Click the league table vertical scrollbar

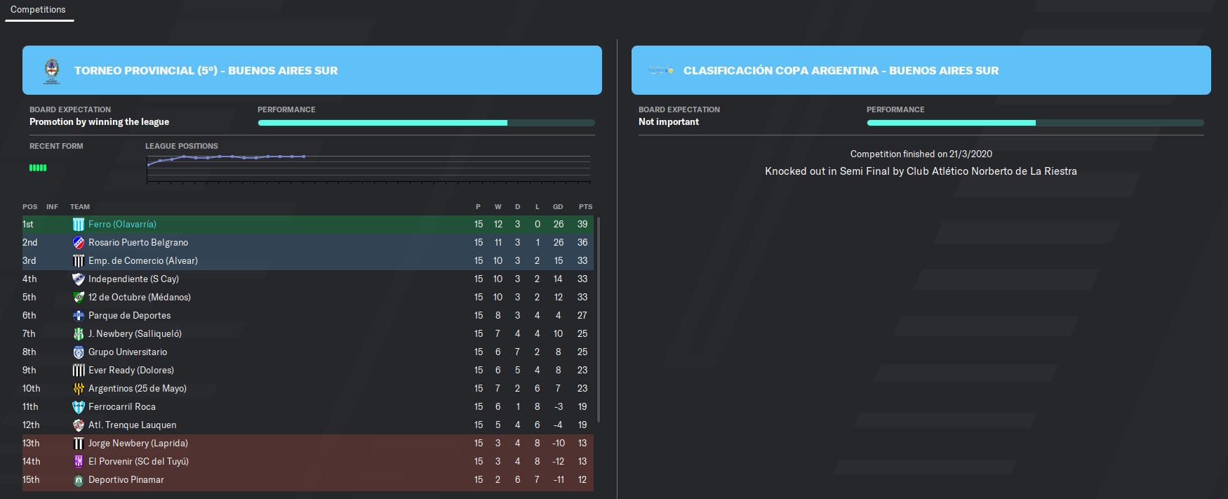pos(599,319)
